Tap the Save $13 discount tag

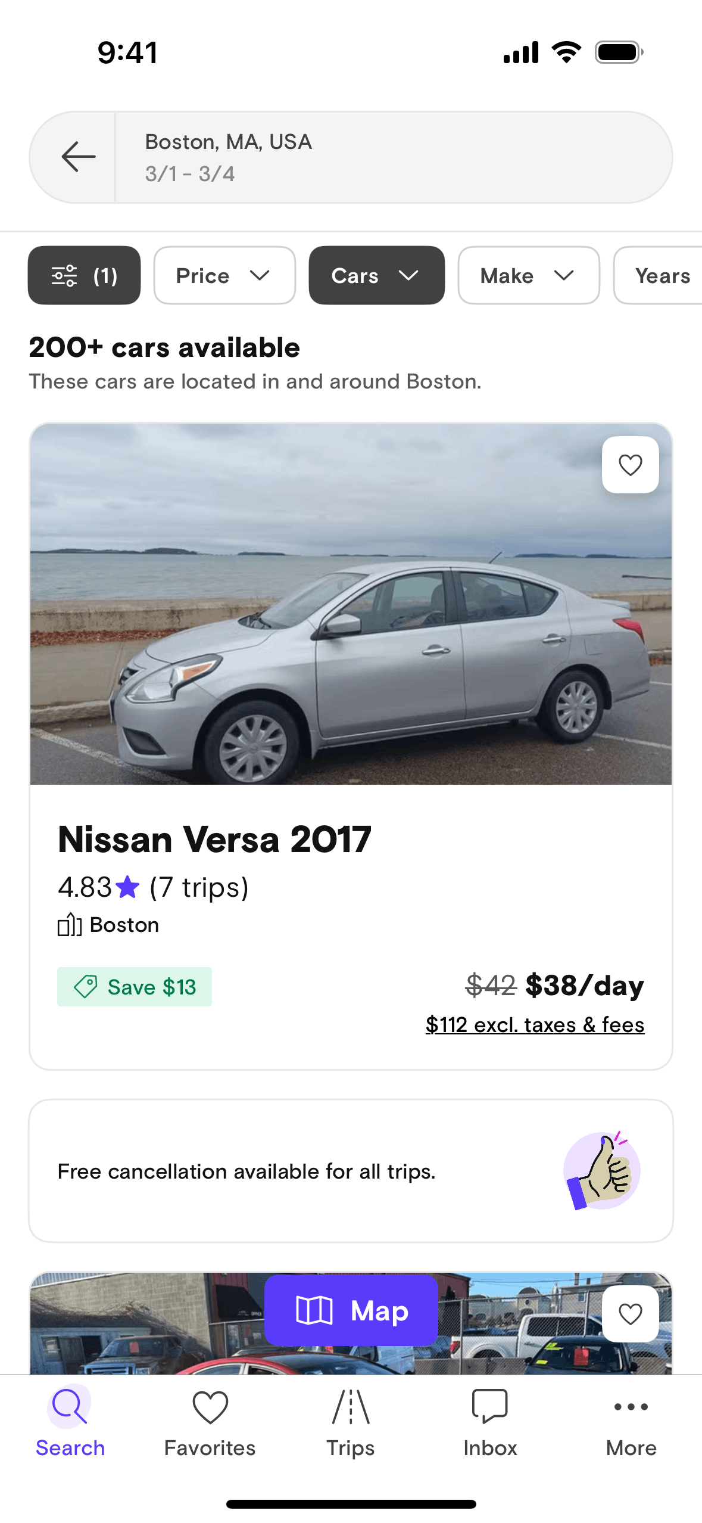pyautogui.click(x=135, y=987)
